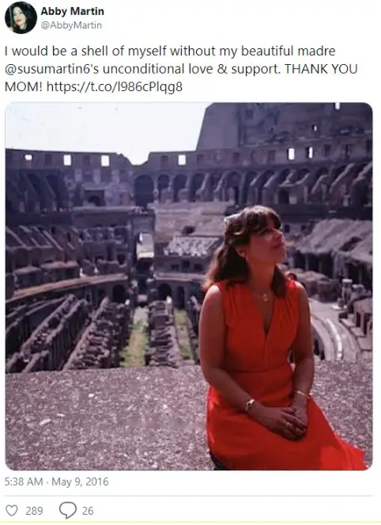Screen dimensions: 381x525
Task: Open Abby Martin's round profile avatar
Action: click(x=21, y=17)
